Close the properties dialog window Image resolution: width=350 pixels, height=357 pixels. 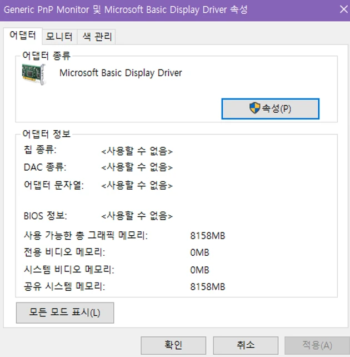coord(344,9)
